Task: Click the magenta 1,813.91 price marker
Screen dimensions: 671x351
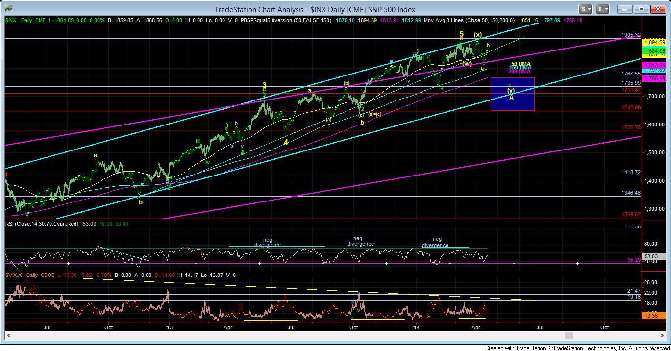Action: (x=655, y=65)
